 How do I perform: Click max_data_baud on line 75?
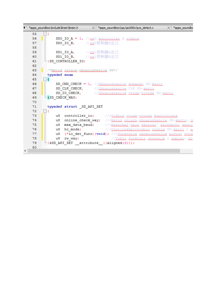pyautogui.click(x=78, y=125)
